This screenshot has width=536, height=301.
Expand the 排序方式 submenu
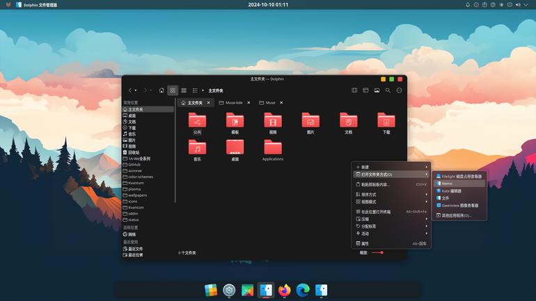coord(391,195)
